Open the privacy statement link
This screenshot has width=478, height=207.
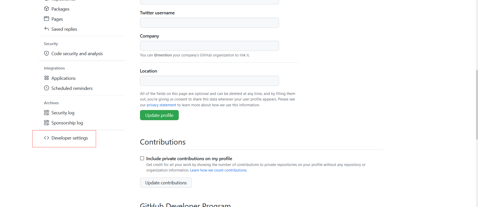[161, 105]
